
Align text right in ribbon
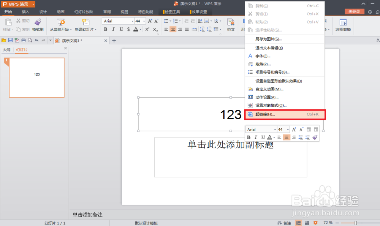point(180,29)
